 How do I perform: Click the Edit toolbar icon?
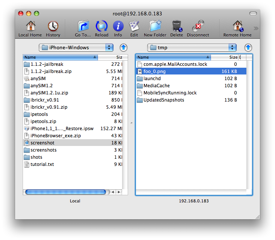pyautogui.click(x=134, y=26)
